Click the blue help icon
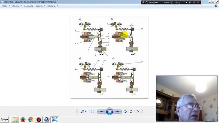The width and height of the screenshot is (219, 123). (216, 6)
